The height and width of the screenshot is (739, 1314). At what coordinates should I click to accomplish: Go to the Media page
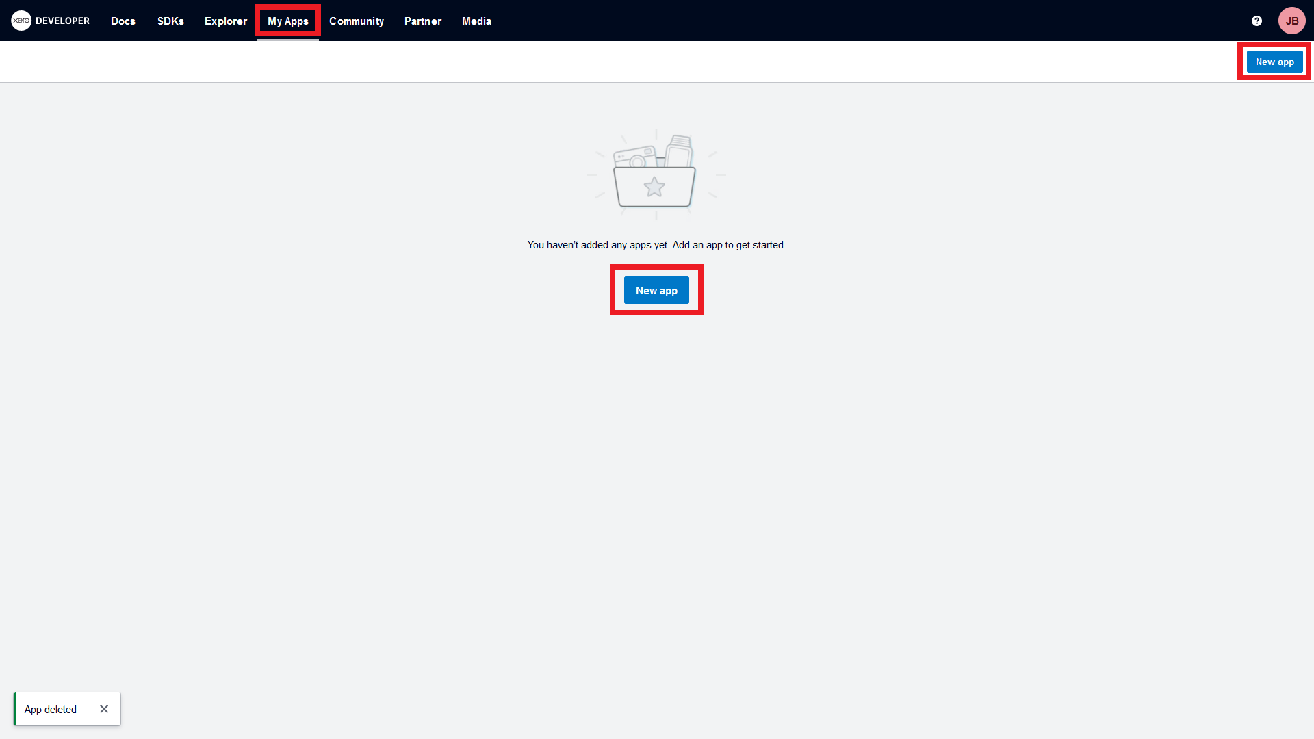(476, 21)
